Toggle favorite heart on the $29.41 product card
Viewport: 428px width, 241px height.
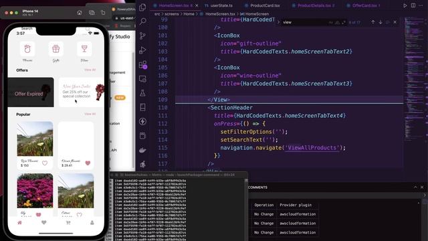88,163
